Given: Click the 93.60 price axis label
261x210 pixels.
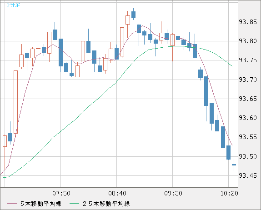Looking at the screenshot, I should click(248, 118).
